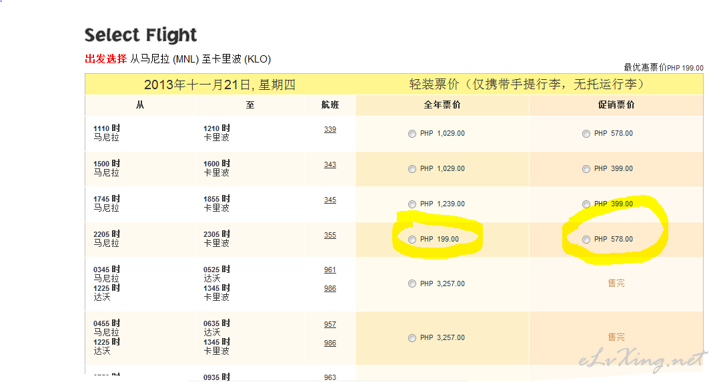The width and height of the screenshot is (715, 382).
Task: Select PHP 1,029.00 fare for flight 339
Action: tap(412, 134)
